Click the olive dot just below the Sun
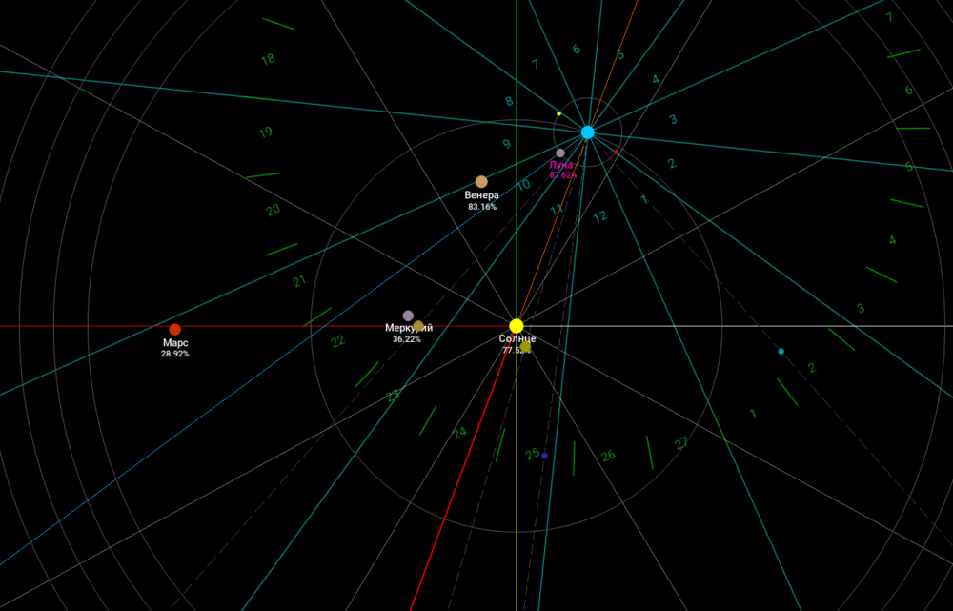Image resolution: width=953 pixels, height=611 pixels. 525,347
